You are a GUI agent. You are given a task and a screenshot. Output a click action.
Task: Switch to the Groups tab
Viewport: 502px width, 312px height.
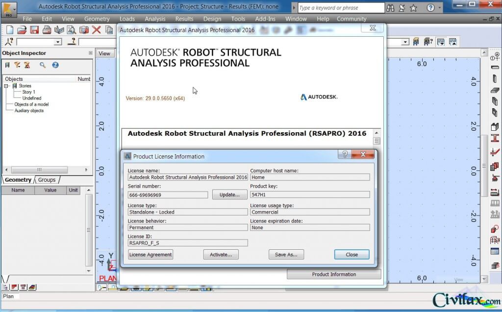pyautogui.click(x=47, y=180)
